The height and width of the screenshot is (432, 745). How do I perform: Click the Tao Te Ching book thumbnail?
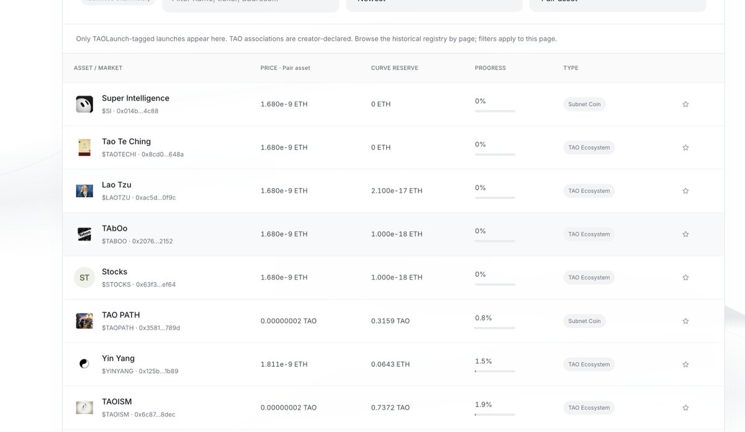(x=84, y=148)
